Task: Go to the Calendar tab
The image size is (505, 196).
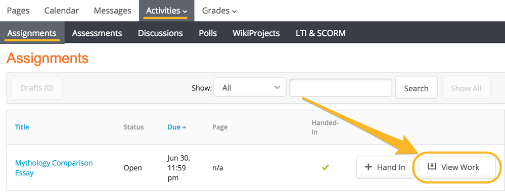Action: tap(62, 11)
